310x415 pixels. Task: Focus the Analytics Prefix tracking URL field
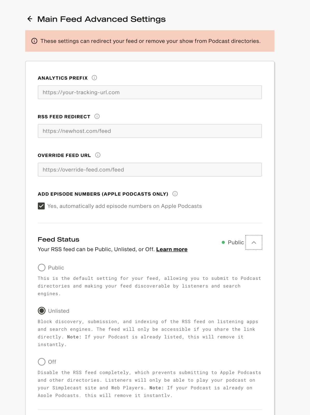pyautogui.click(x=150, y=92)
